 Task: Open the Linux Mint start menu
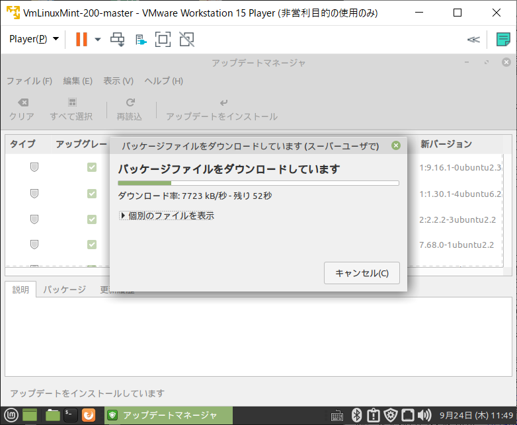pos(11,415)
